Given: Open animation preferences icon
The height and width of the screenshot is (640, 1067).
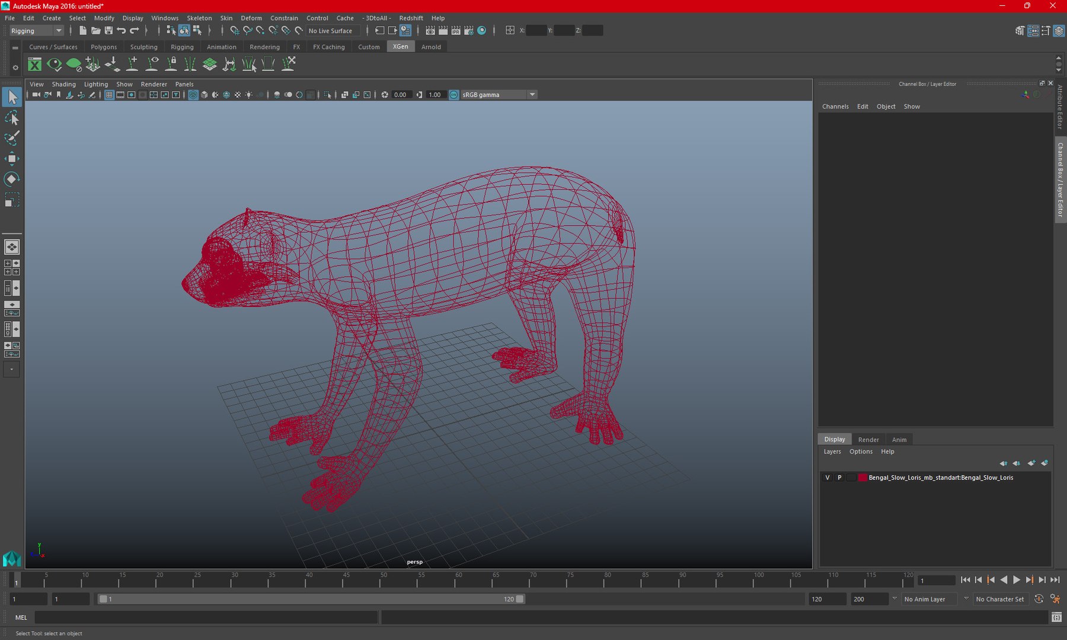Looking at the screenshot, I should (x=1055, y=599).
